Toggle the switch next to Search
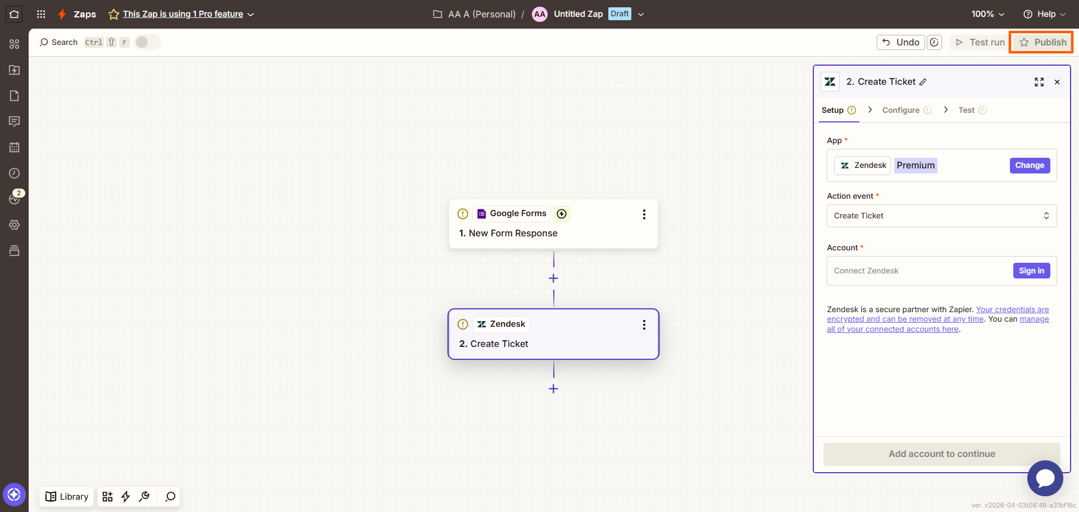The image size is (1079, 512). tap(147, 42)
